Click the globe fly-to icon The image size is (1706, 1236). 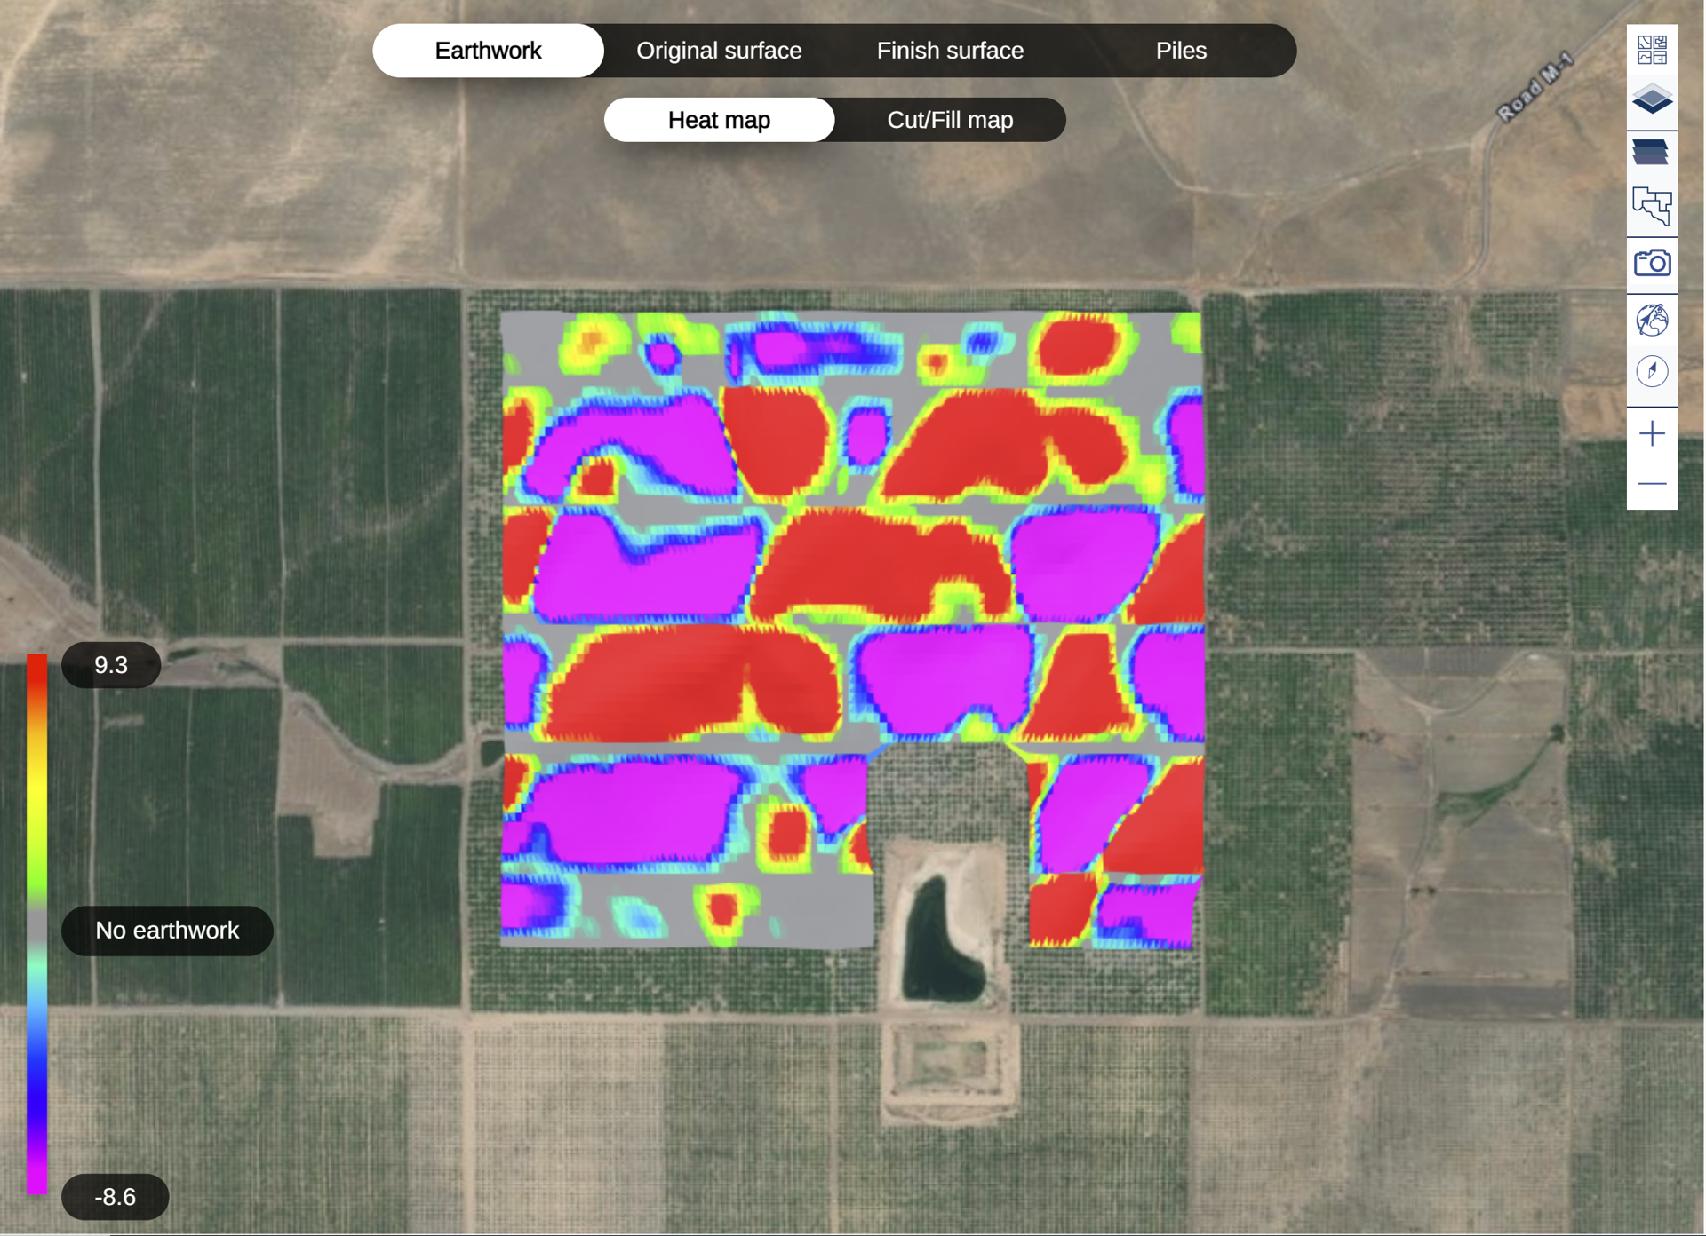point(1651,321)
